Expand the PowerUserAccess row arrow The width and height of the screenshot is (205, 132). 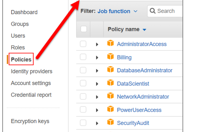[x=97, y=110]
